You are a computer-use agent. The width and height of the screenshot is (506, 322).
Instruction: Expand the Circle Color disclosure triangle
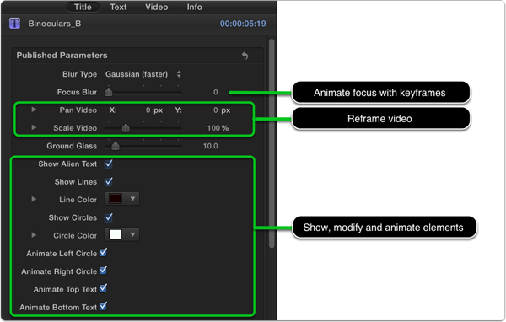coord(34,235)
